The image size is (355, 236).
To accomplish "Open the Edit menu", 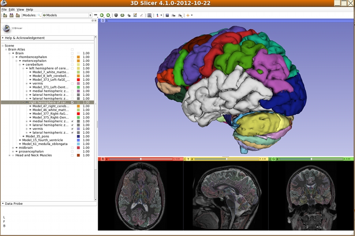I will 11,9.
